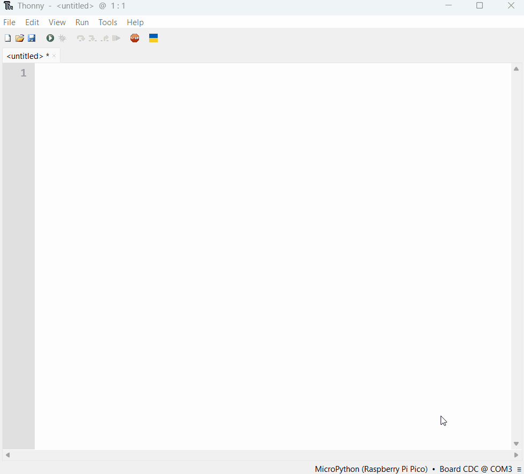
Task: Click the horizontal scrollbar left arrow
Action: click(x=7, y=455)
